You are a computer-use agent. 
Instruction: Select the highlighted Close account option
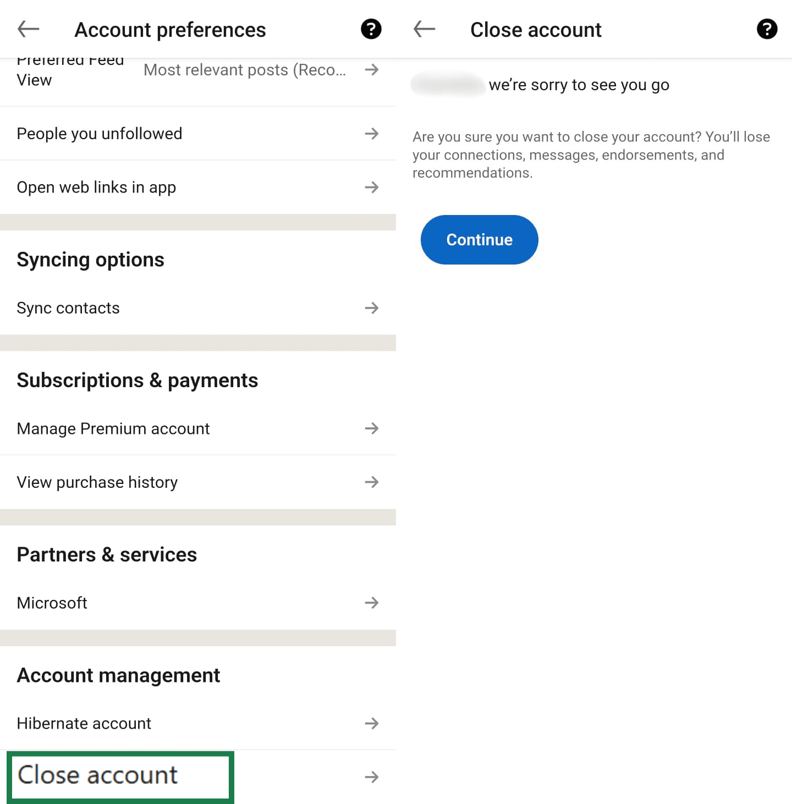pos(98,776)
